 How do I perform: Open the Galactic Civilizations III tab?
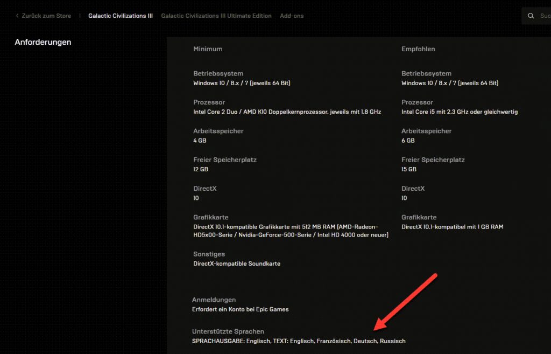click(121, 16)
